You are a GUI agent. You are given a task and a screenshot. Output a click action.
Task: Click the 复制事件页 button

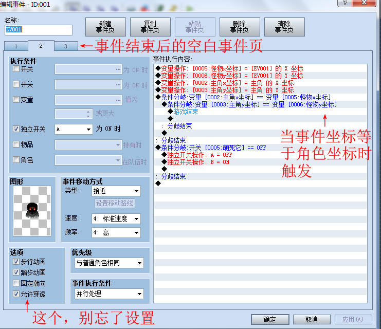[x=150, y=27]
